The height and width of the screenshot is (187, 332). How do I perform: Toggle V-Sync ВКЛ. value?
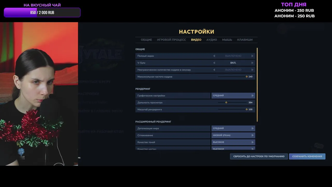pos(233,63)
